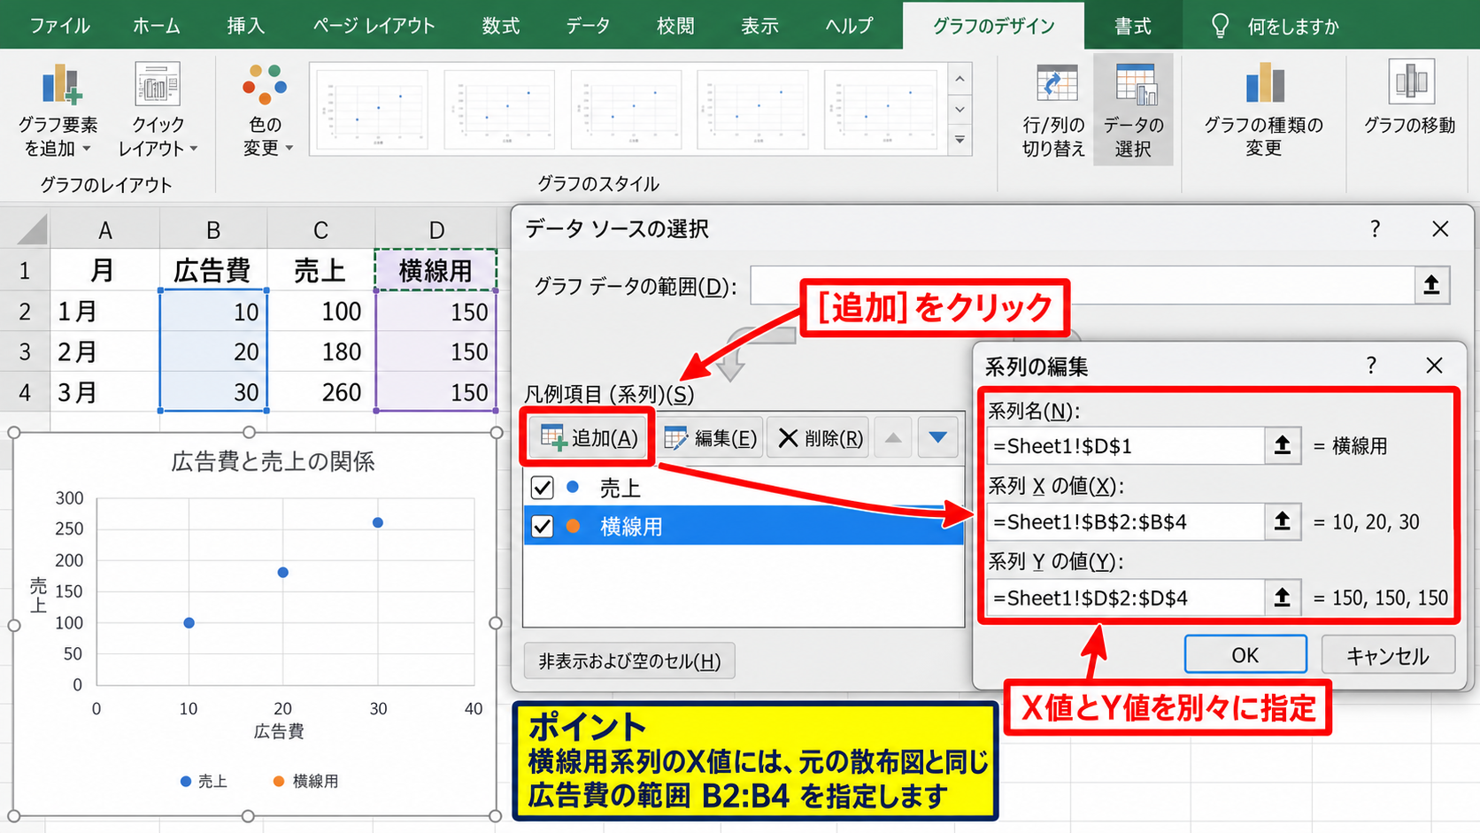Select the first chart style thumbnail
This screenshot has height=833, width=1480.
pos(373,109)
